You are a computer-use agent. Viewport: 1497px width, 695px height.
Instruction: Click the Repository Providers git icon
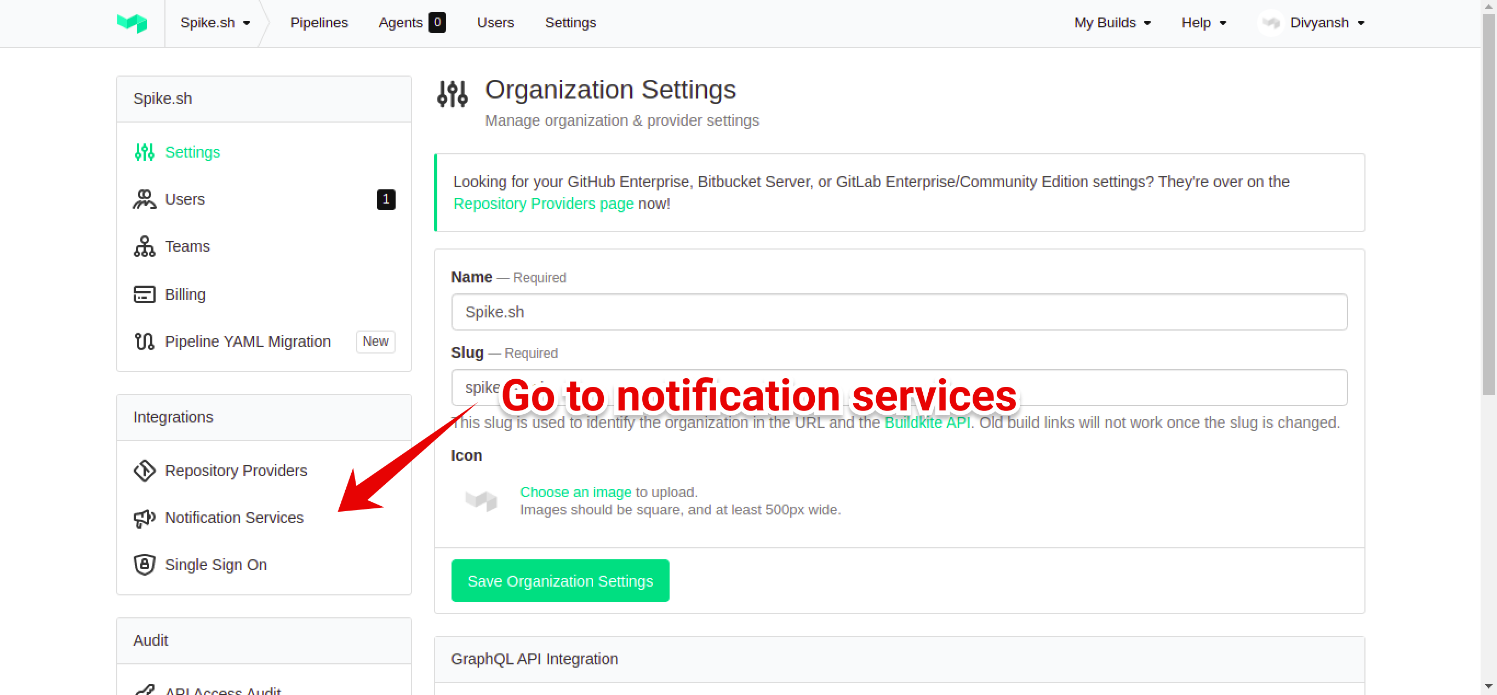point(144,470)
